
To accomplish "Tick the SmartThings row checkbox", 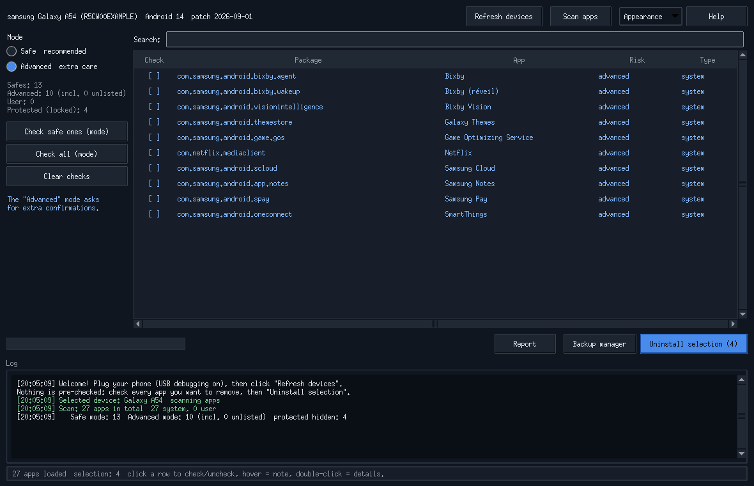I will [x=154, y=215].
